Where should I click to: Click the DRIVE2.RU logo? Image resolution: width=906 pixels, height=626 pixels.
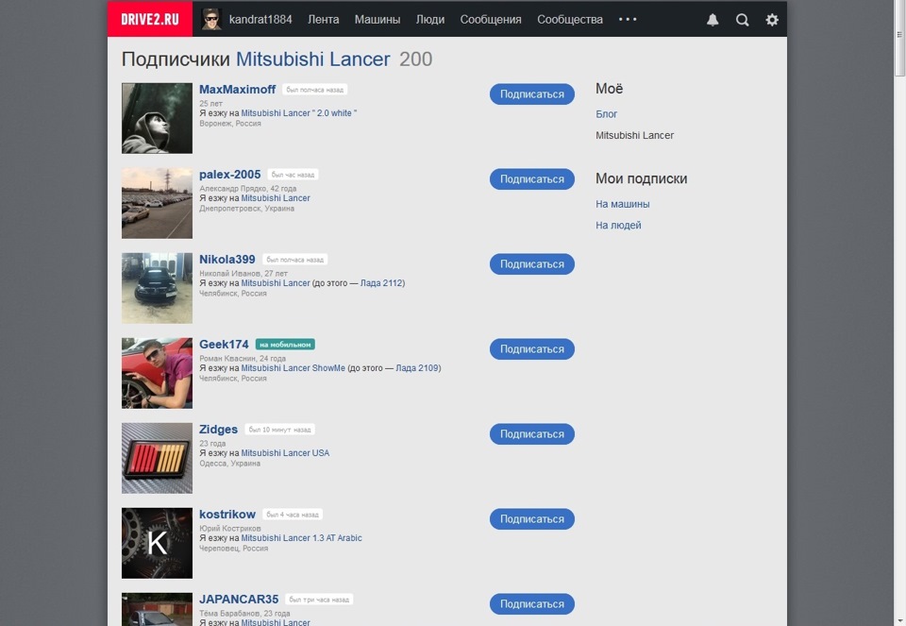pos(150,19)
